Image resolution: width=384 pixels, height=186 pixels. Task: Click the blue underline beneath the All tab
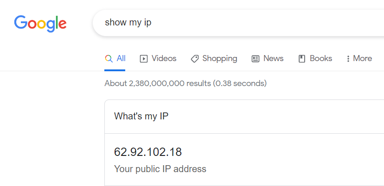click(115, 70)
